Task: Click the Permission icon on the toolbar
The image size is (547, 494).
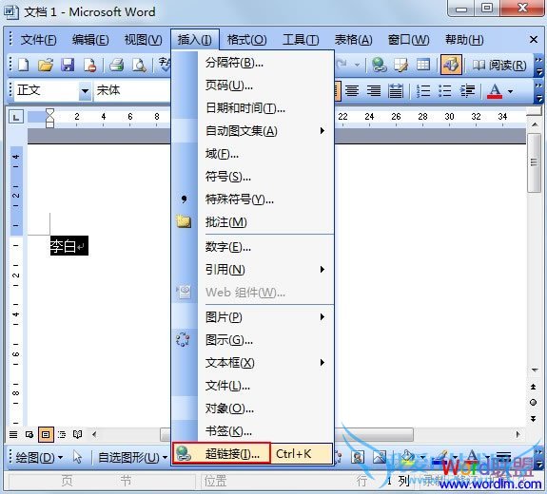Action: (90, 65)
